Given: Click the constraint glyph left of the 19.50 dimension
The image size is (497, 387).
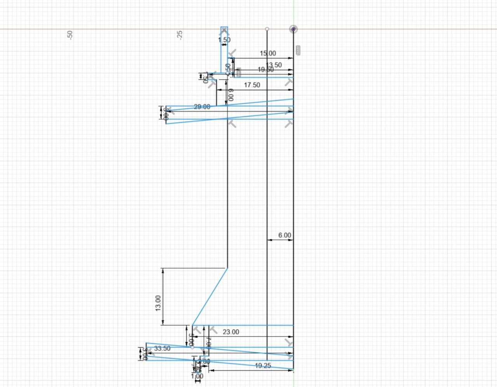Looking at the screenshot, I should (x=238, y=72).
